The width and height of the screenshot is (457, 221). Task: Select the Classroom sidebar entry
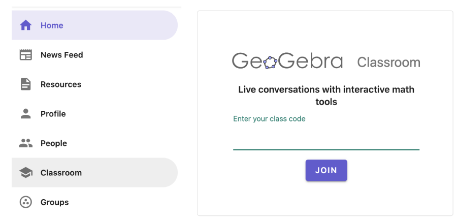[x=95, y=173]
